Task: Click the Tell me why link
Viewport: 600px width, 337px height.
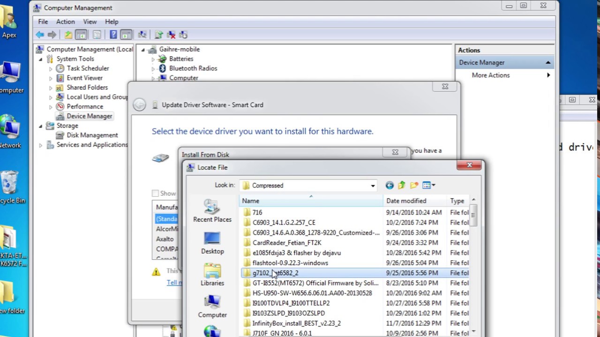Action: pos(175,282)
